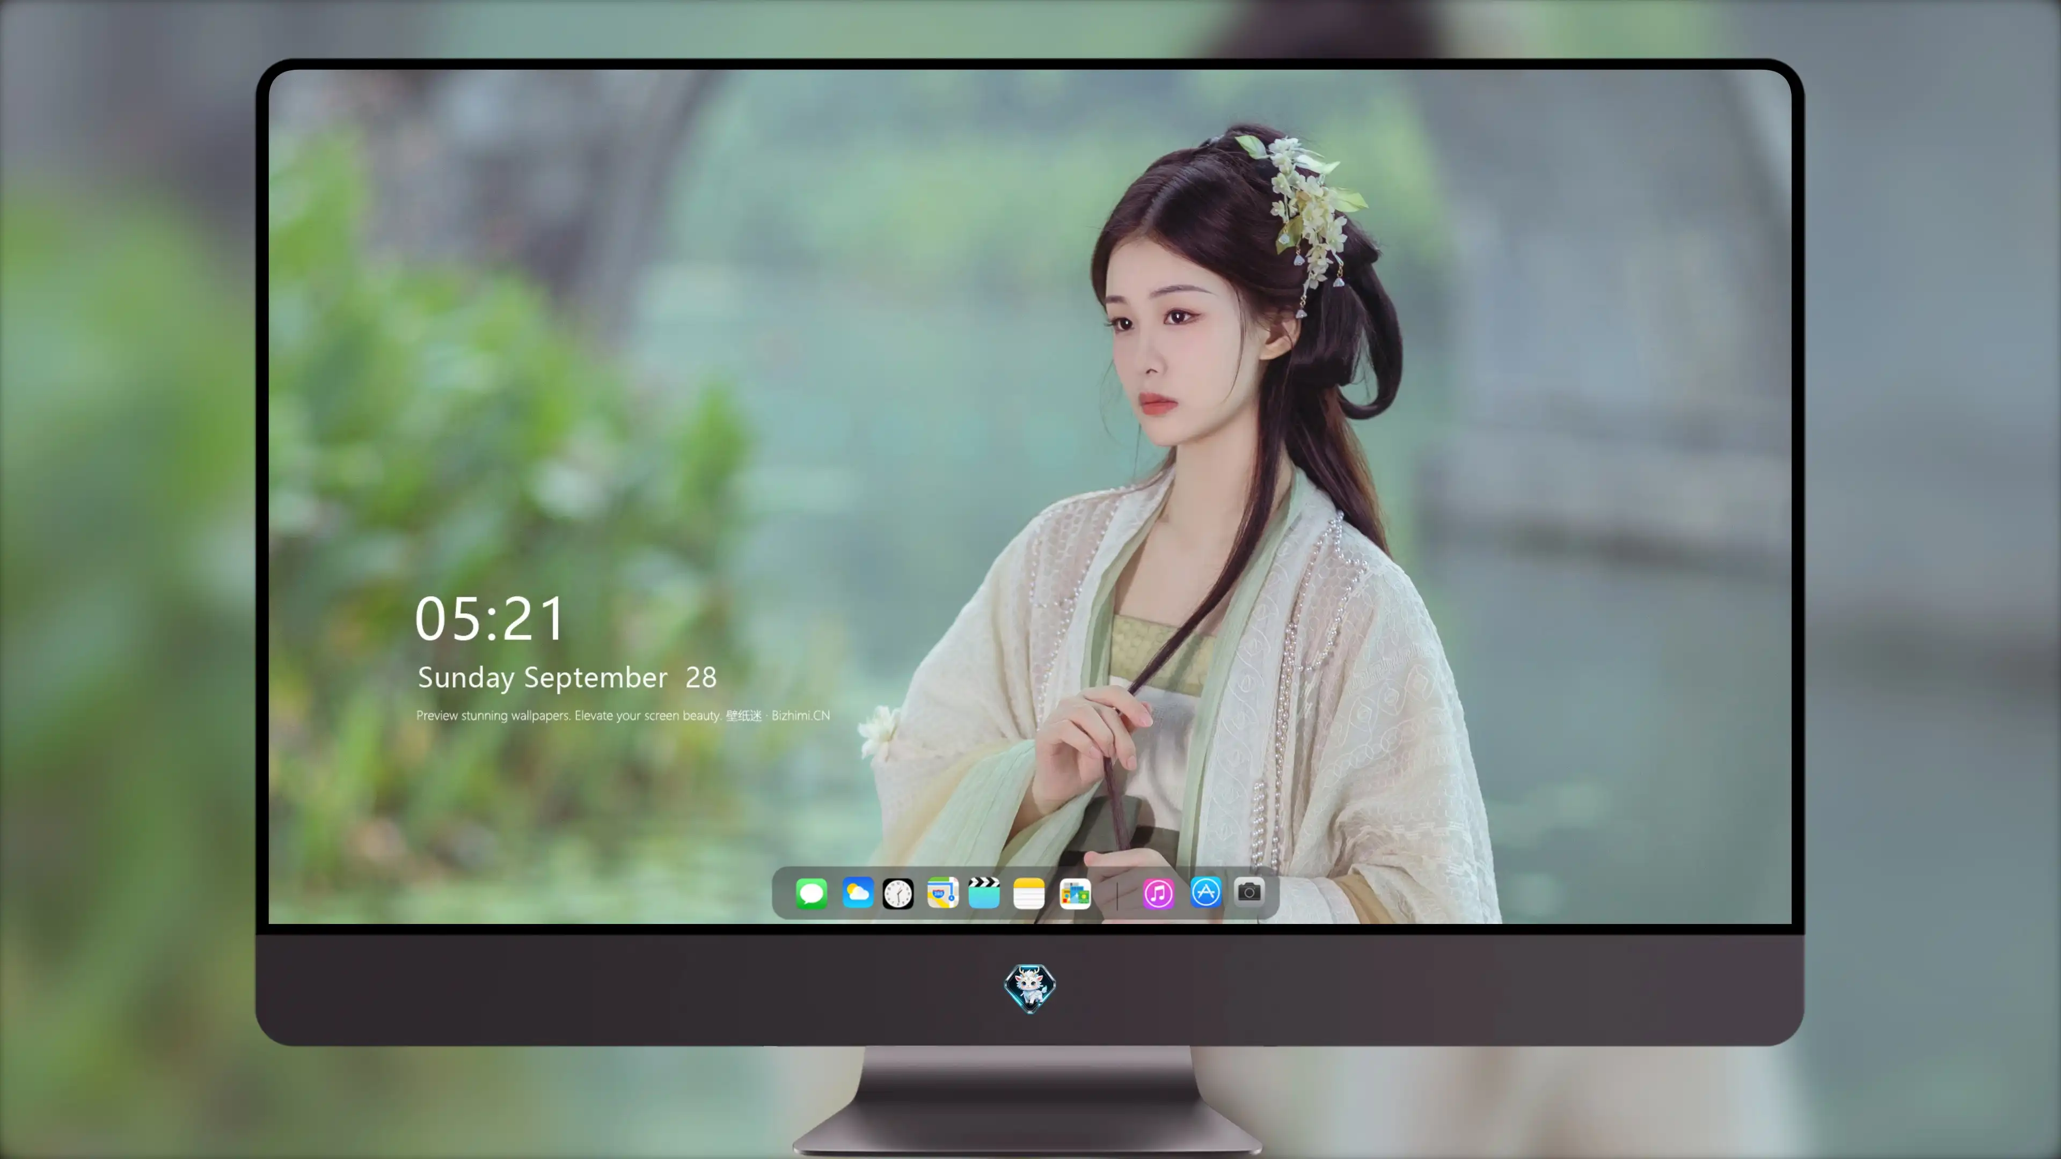Open the Videos clapperboard app in the dock
This screenshot has height=1159, width=2061.
click(984, 893)
